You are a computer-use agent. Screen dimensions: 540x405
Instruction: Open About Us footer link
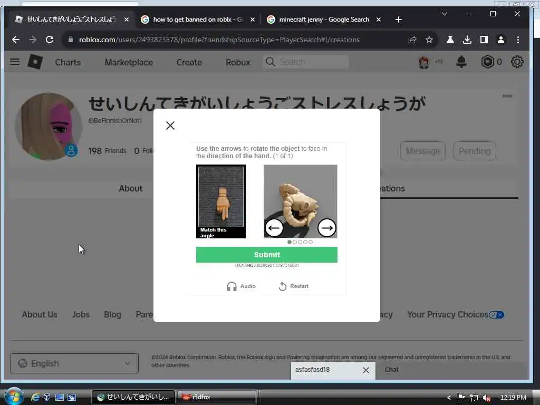40,314
